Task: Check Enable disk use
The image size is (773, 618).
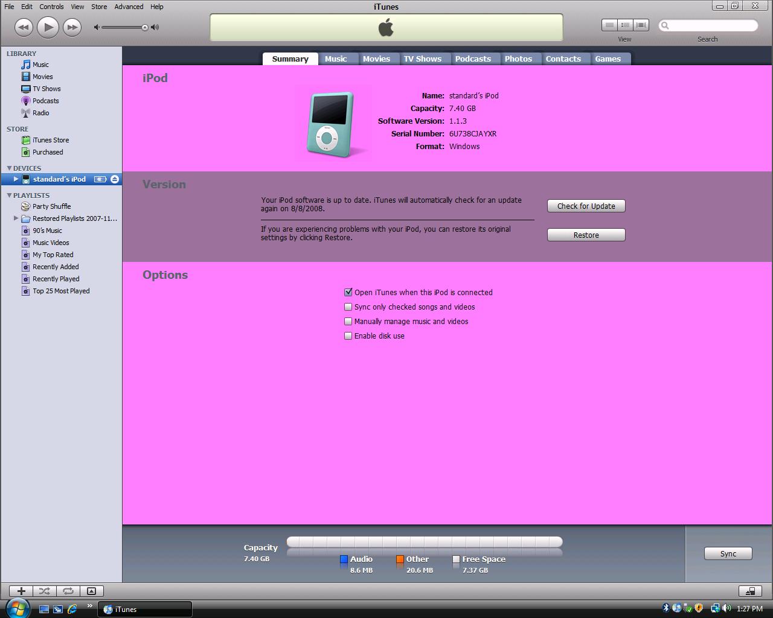Action: (348, 336)
